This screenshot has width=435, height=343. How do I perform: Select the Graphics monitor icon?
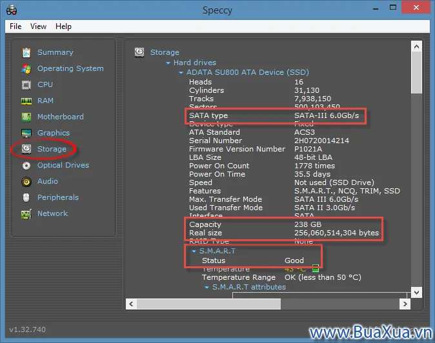click(26, 133)
